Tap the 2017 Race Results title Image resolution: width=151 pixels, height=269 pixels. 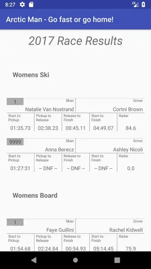[x=75, y=41]
